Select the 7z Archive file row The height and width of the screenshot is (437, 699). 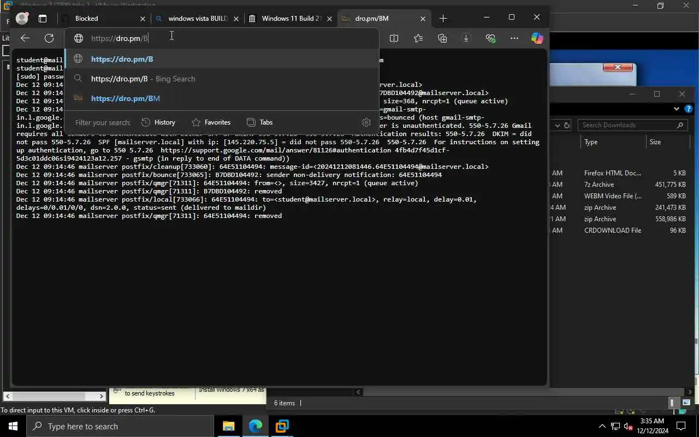(x=619, y=185)
